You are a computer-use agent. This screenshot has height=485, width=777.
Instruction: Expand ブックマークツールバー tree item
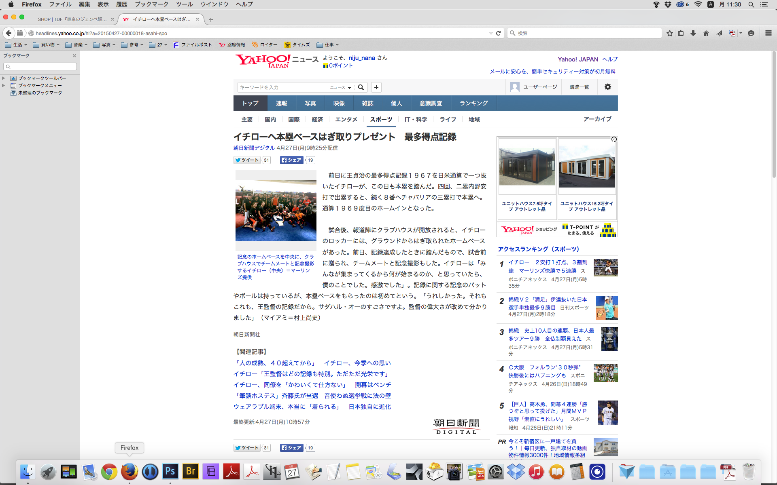point(4,78)
